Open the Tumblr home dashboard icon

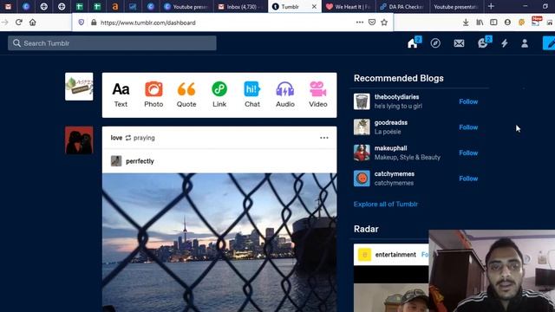click(x=413, y=43)
